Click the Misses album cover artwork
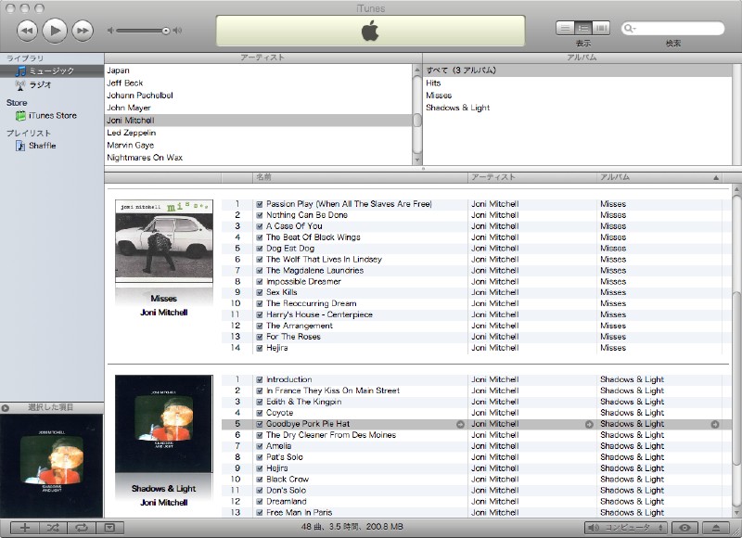The width and height of the screenshot is (742, 538). tap(164, 241)
